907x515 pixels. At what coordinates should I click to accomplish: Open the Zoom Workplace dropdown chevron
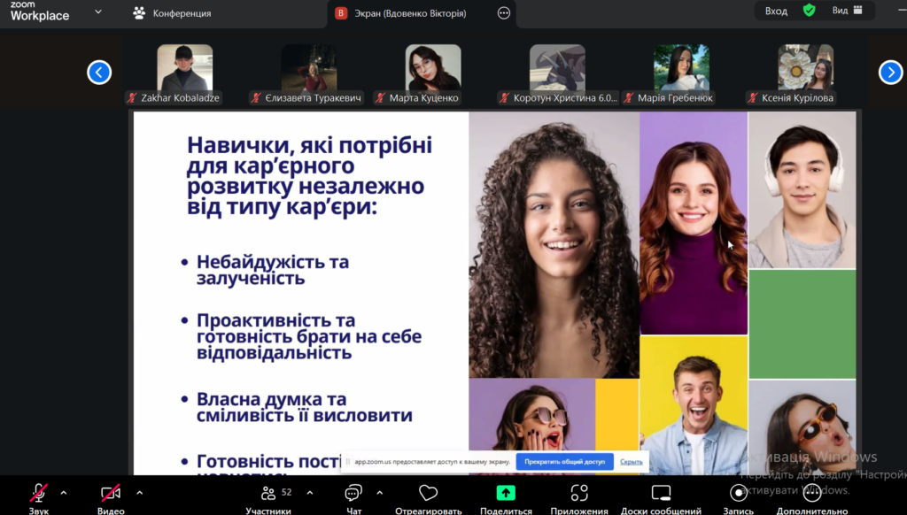(97, 12)
